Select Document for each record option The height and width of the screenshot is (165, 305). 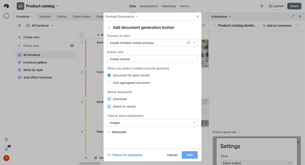pyautogui.click(x=109, y=75)
